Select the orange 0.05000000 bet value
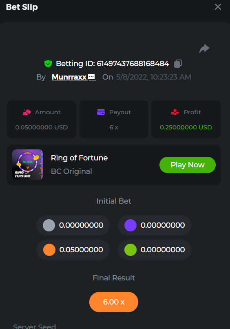Viewport: 230px width, 329px height. click(81, 250)
